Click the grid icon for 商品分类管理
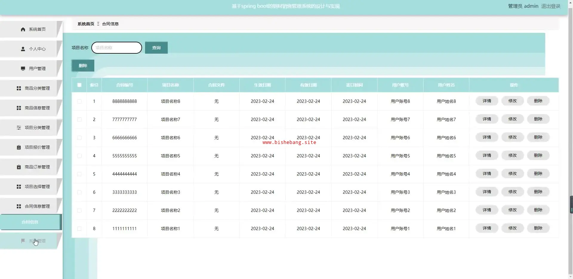Viewport: 573px width, 279px height. (x=19, y=88)
